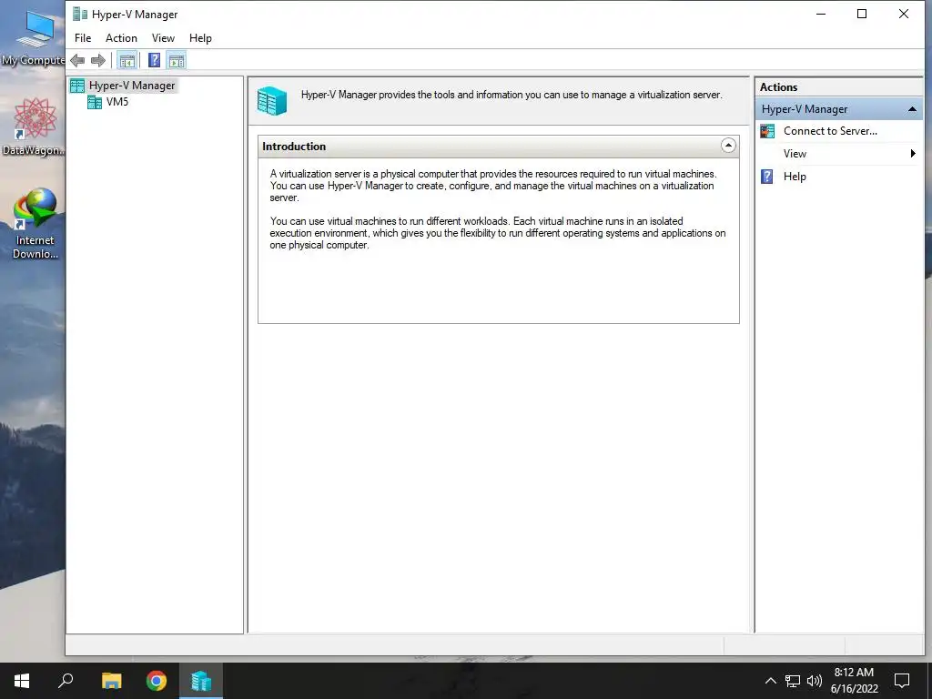Open Help from Actions pane

tap(794, 177)
